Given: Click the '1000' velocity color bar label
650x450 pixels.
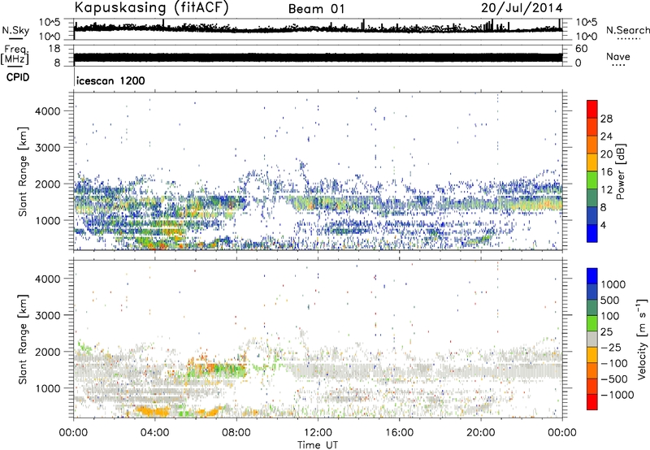Looking at the screenshot, I should (x=613, y=284).
